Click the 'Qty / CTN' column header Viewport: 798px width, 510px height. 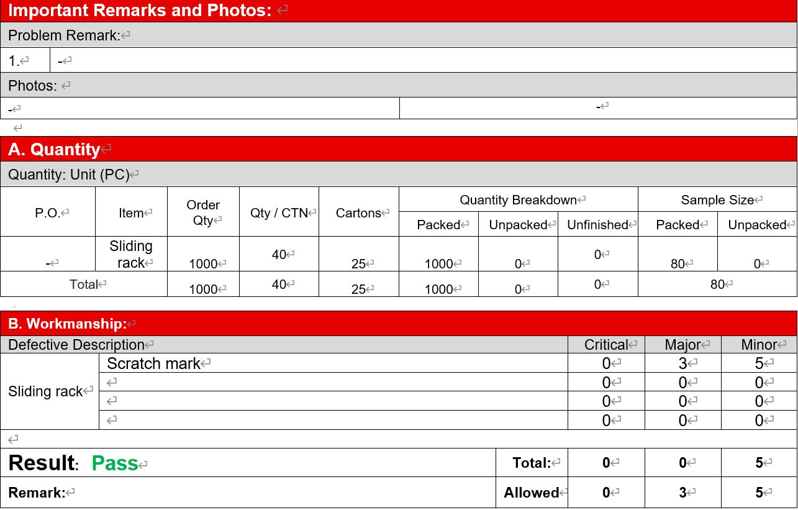pos(279,212)
